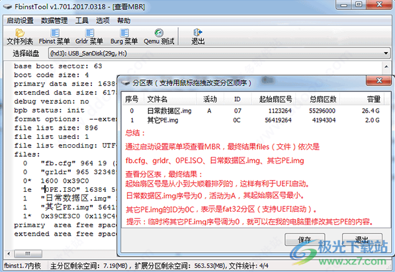Click the "file list size: 896" line
This screenshot has width=395, height=272.
(x=56, y=128)
